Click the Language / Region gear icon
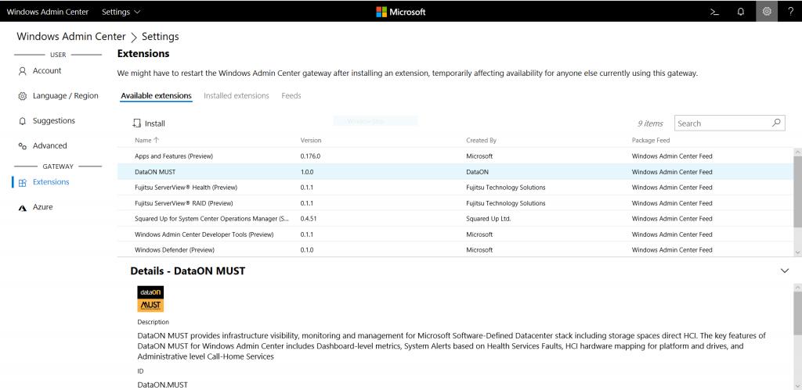 [22, 96]
